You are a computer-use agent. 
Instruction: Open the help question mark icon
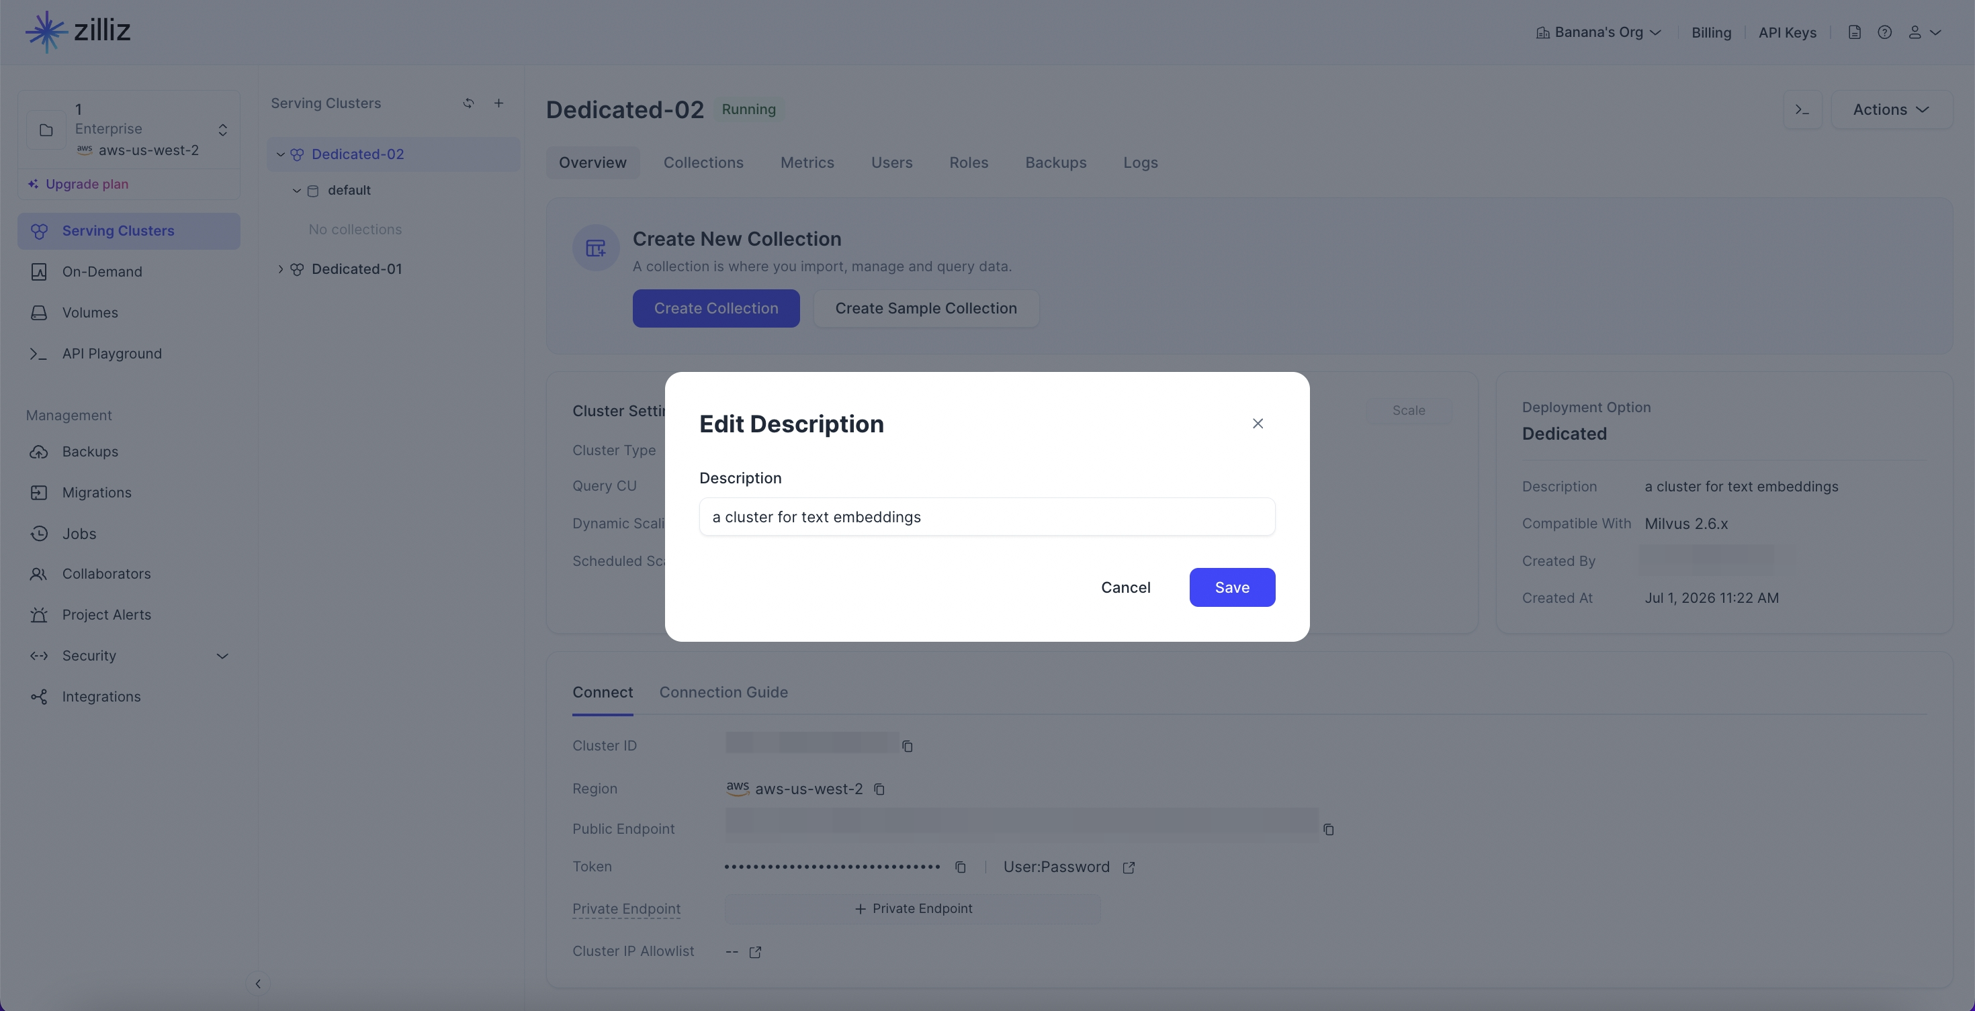pos(1884,32)
